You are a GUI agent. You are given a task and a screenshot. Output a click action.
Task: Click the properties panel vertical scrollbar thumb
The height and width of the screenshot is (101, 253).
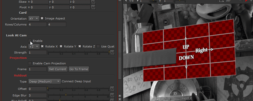coord(120,55)
